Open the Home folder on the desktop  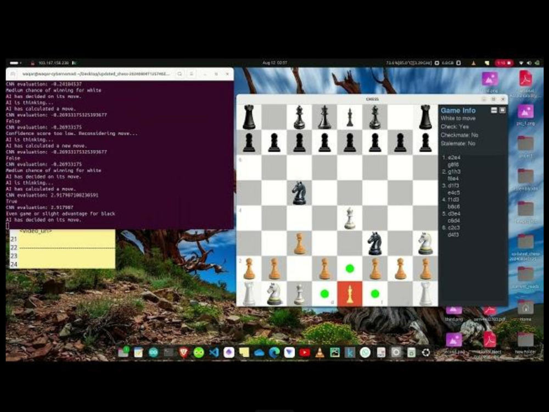click(x=525, y=310)
